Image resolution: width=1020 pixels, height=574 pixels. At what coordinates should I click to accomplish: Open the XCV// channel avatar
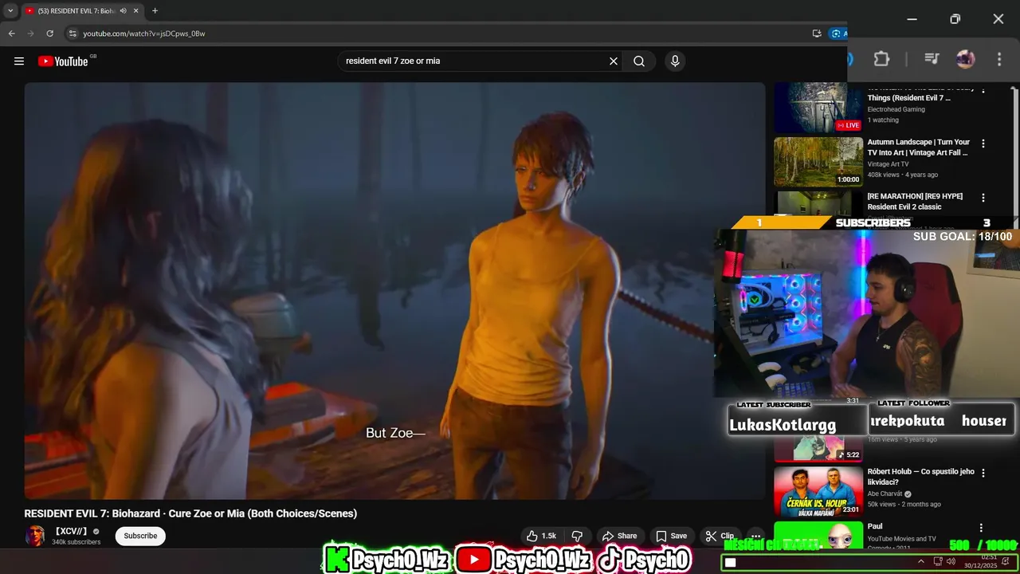click(x=35, y=536)
